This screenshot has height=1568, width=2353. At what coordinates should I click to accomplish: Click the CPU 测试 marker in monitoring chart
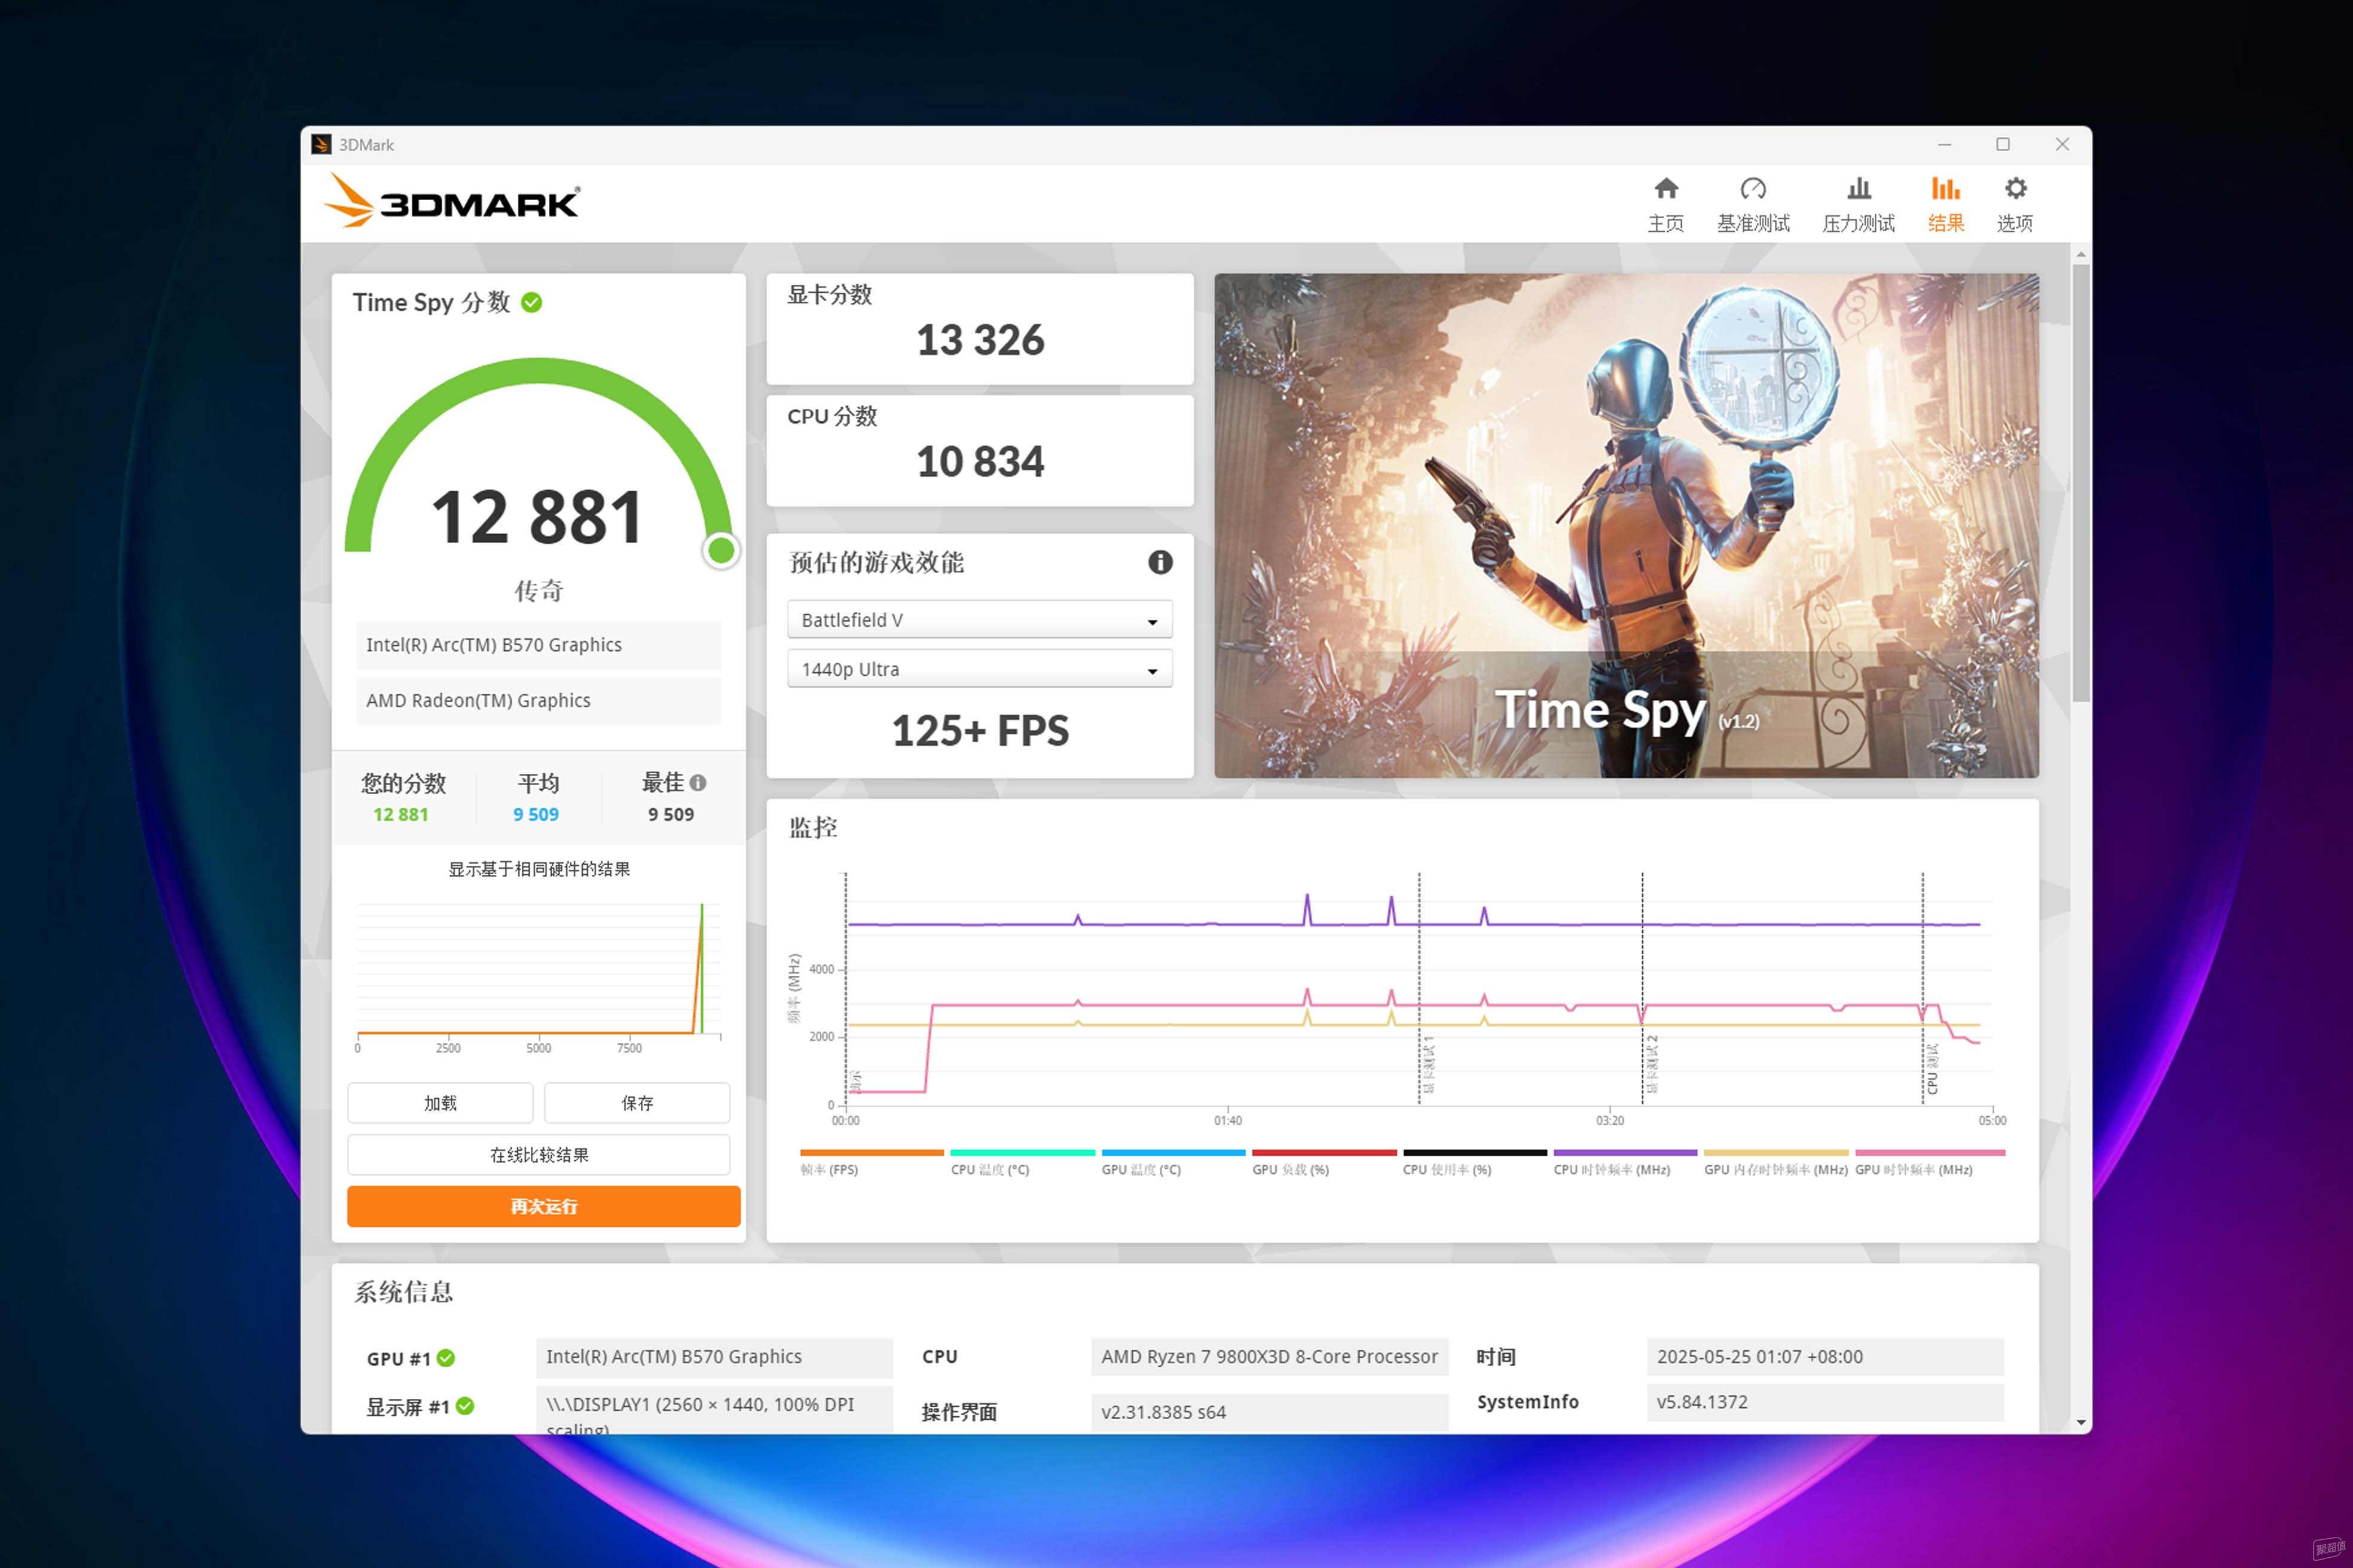click(1932, 1069)
